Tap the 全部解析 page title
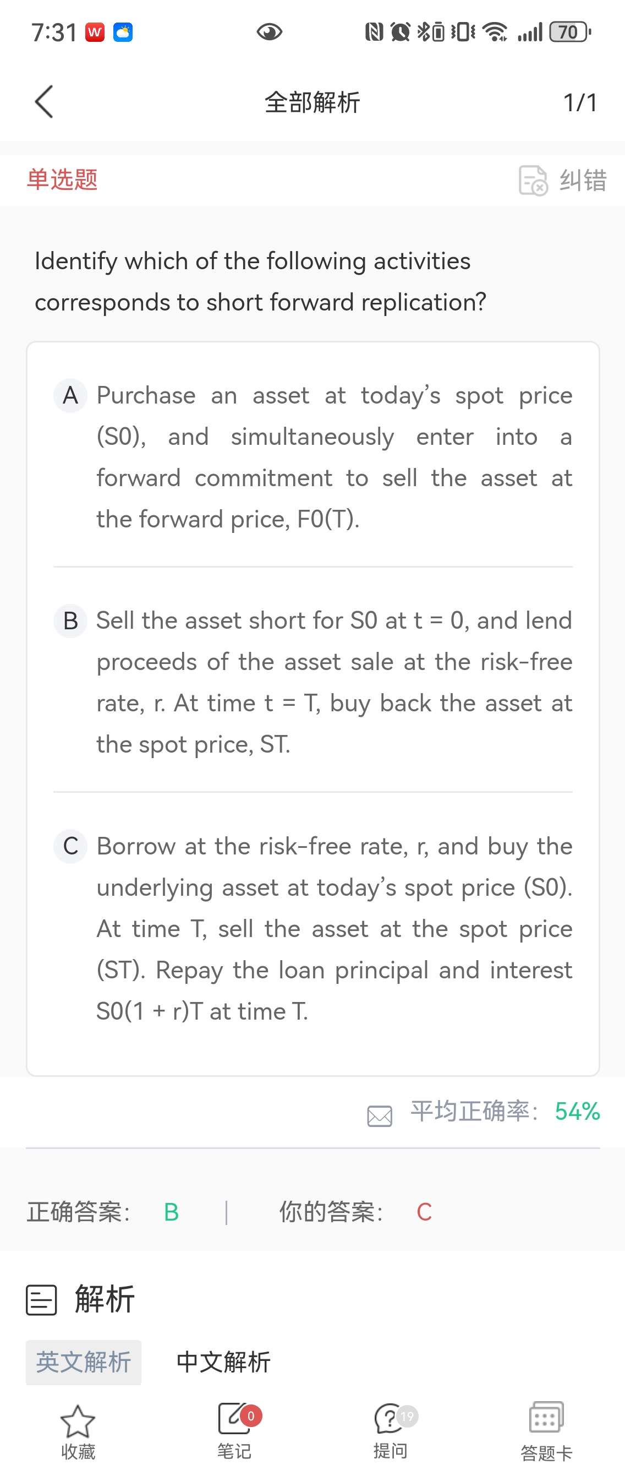This screenshot has width=625, height=1481. [312, 102]
